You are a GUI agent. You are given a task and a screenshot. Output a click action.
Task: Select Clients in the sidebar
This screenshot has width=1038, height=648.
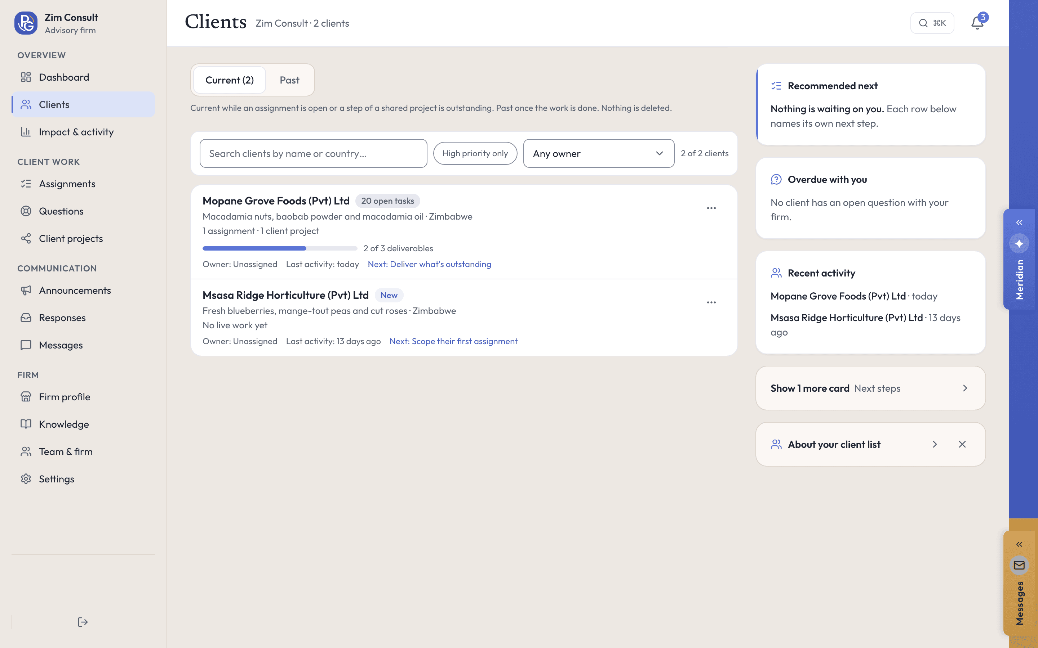(x=83, y=104)
